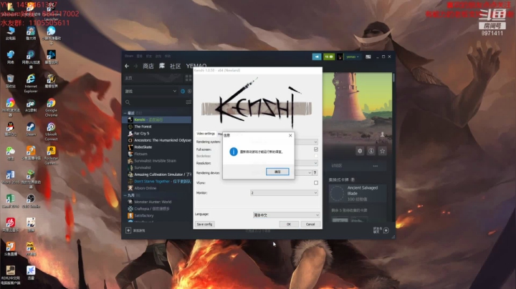Open the yemao account dropdown
This screenshot has width=516, height=289.
(x=352, y=57)
